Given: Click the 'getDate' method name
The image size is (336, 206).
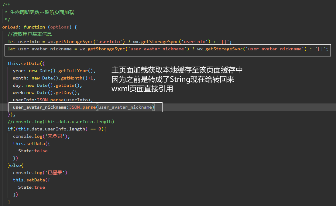Looking at the screenshot, I should click(x=65, y=85).
